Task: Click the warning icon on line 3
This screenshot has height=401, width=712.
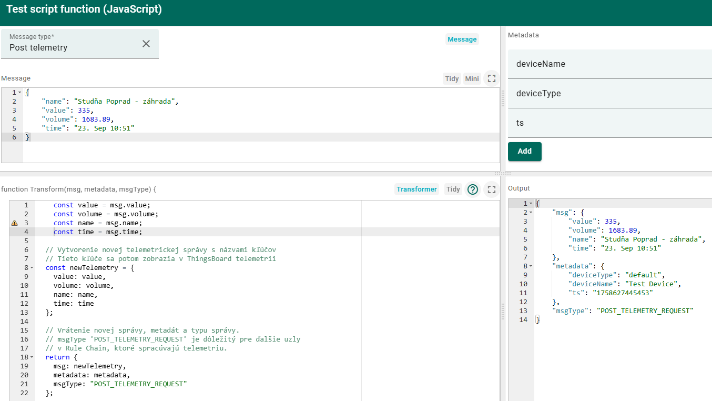Action: point(14,223)
